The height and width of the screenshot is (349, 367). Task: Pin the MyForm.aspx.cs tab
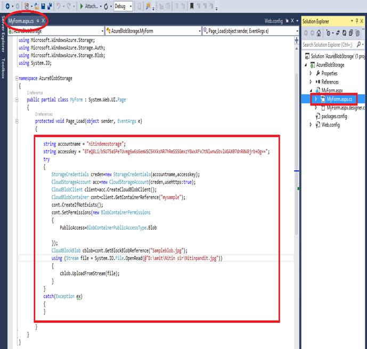[x=38, y=21]
